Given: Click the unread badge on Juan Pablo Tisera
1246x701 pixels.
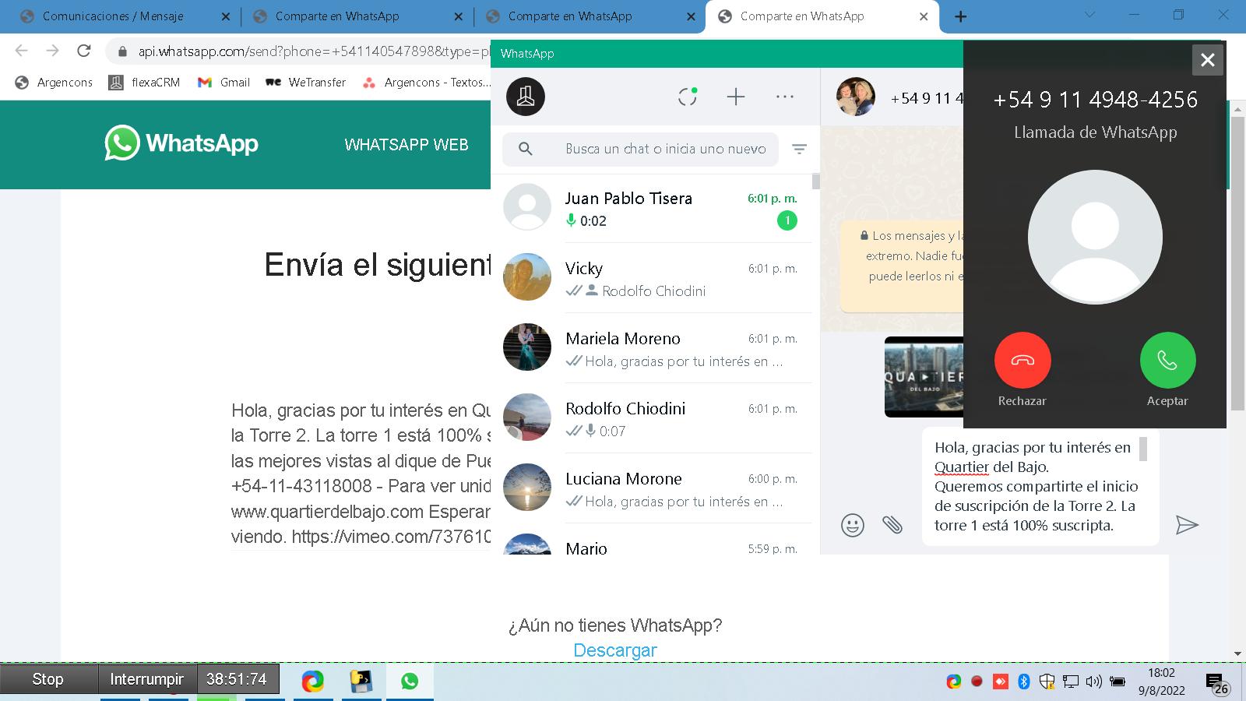Looking at the screenshot, I should point(787,221).
